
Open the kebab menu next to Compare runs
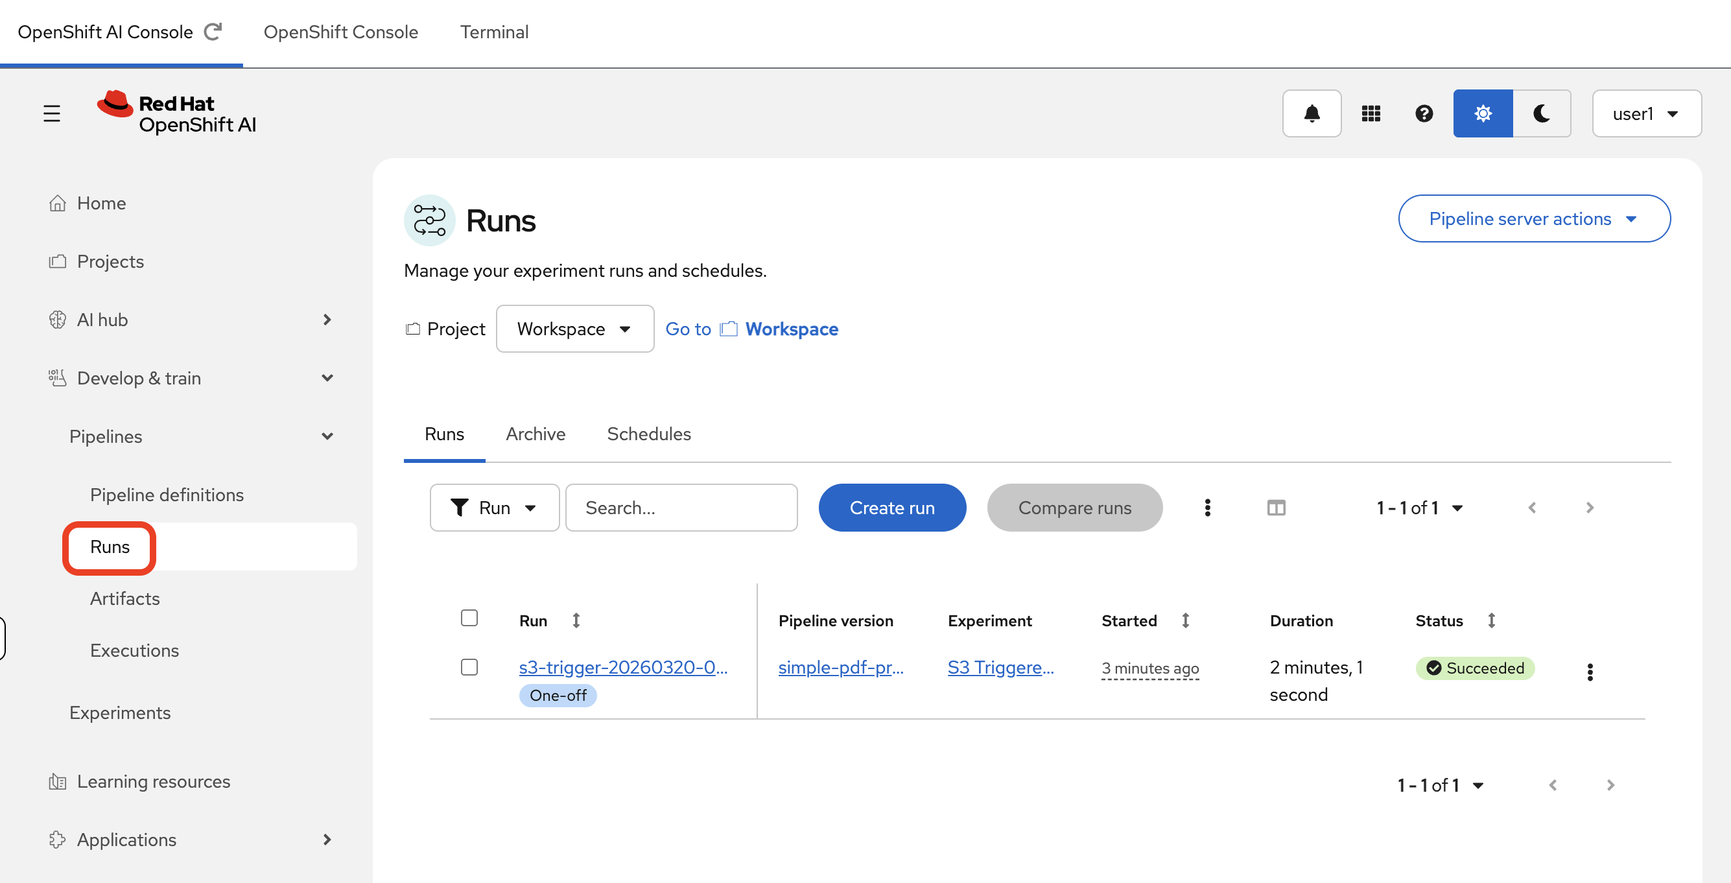(1208, 508)
